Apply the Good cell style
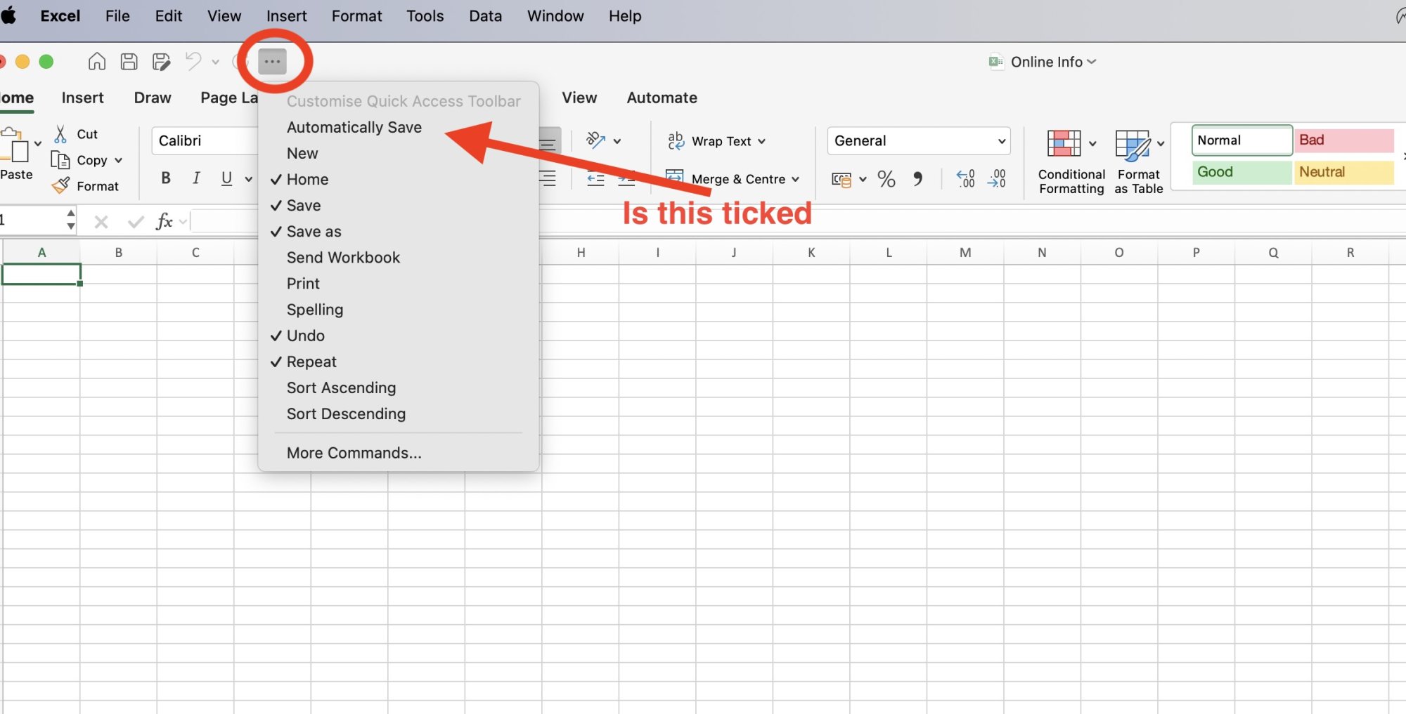 [1241, 172]
